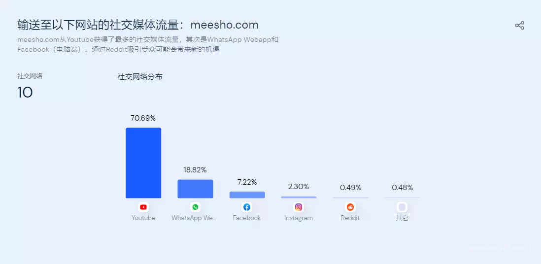Click the Youtube label under chart
Image resolution: width=541 pixels, height=264 pixels.
point(143,218)
